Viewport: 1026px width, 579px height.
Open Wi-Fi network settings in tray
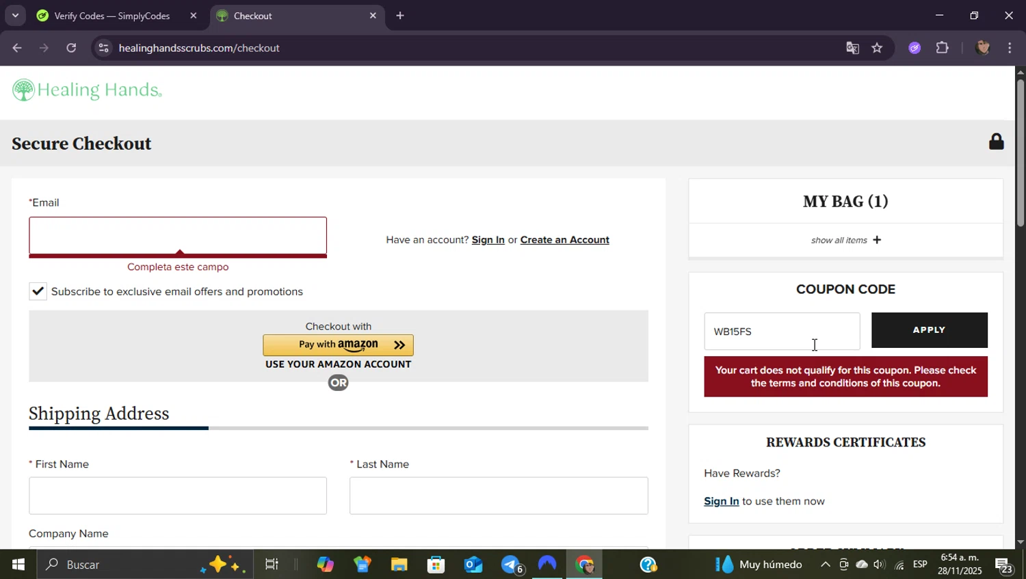[899, 565]
